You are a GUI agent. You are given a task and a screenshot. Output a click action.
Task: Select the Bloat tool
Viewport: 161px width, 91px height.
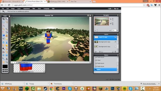pos(3,55)
